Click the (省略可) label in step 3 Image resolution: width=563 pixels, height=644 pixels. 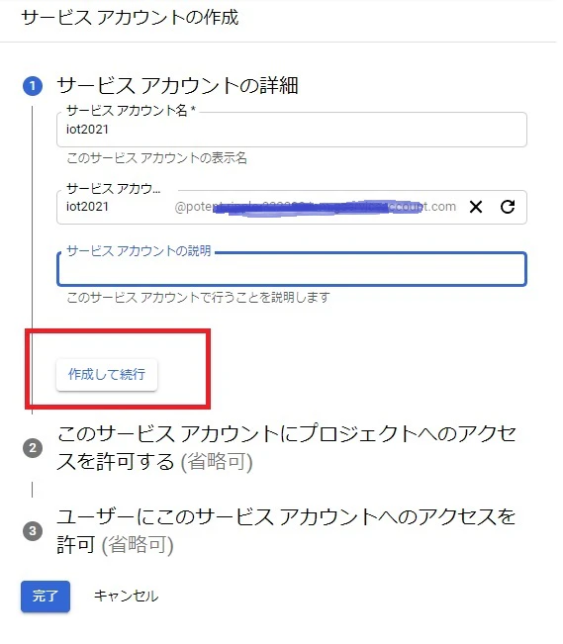pyautogui.click(x=138, y=545)
